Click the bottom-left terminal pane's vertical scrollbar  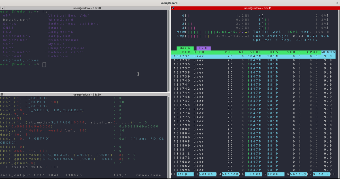coord(169,137)
